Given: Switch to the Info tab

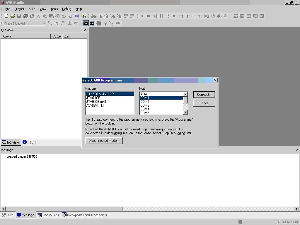Looking at the screenshot, I should (28, 142).
